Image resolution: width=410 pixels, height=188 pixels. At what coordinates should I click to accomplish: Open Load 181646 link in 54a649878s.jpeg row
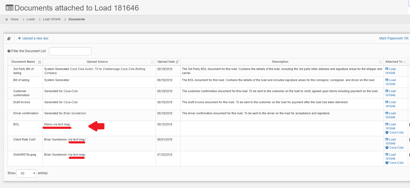click(390, 157)
